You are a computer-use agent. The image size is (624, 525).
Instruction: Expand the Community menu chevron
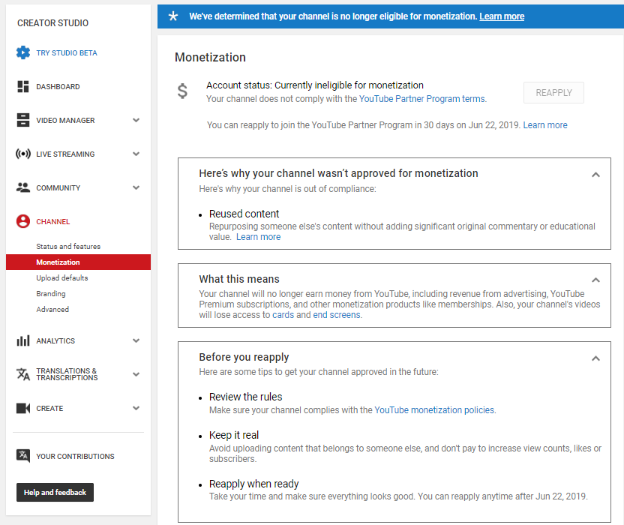pyautogui.click(x=136, y=187)
